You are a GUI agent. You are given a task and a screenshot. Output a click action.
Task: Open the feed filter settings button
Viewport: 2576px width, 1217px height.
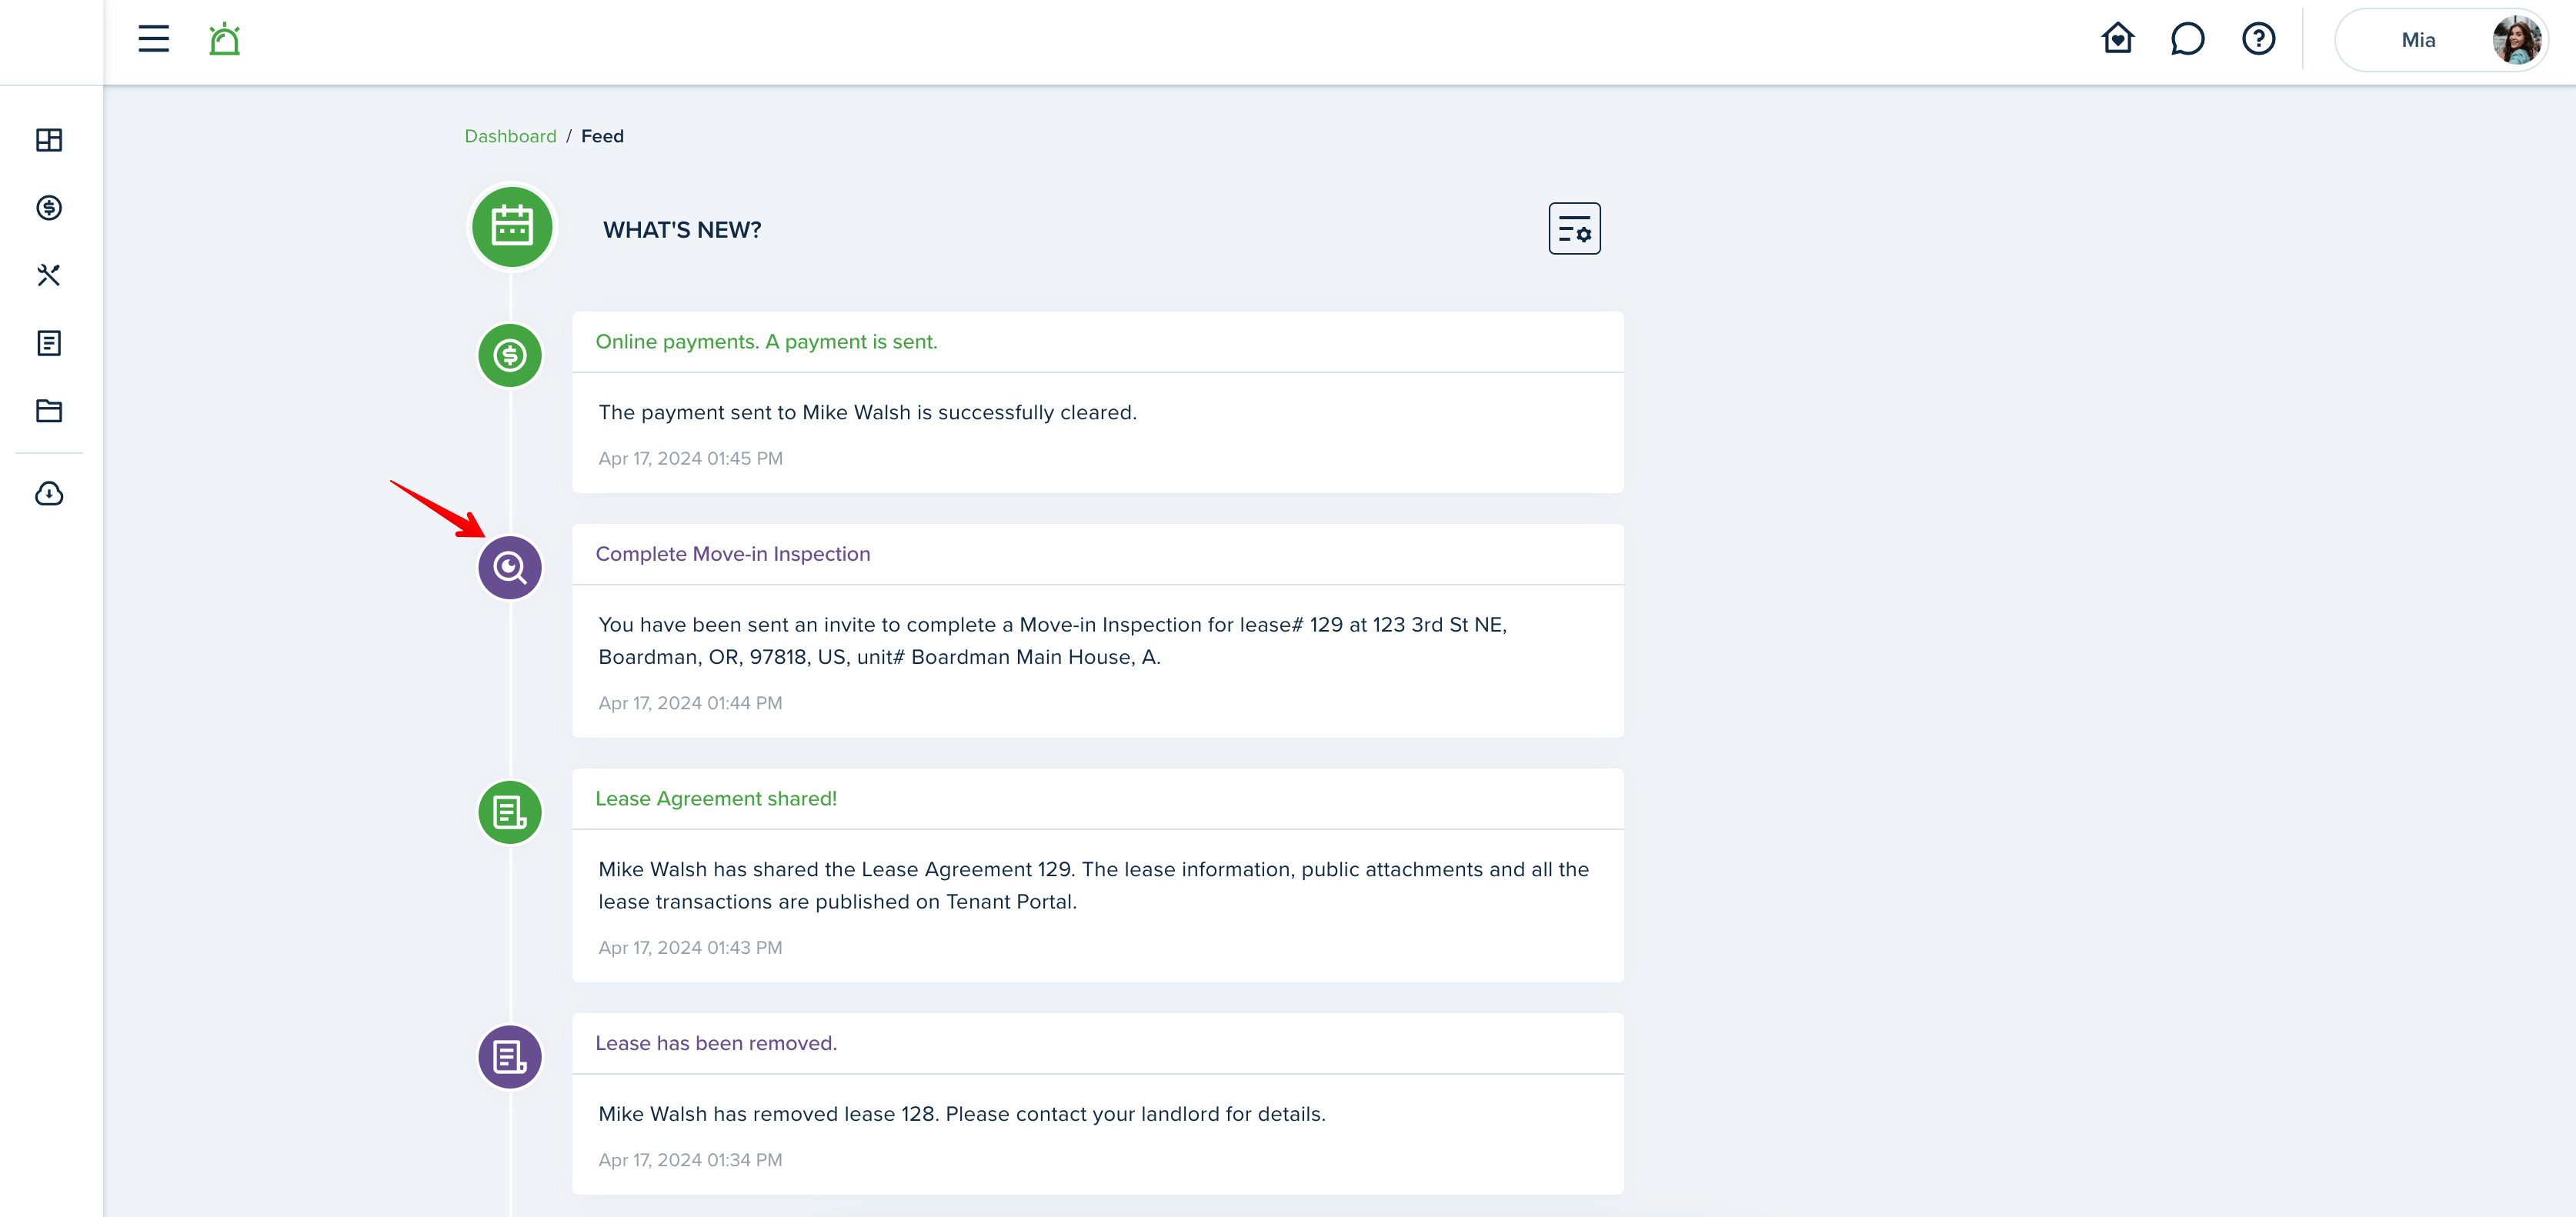(x=1574, y=229)
